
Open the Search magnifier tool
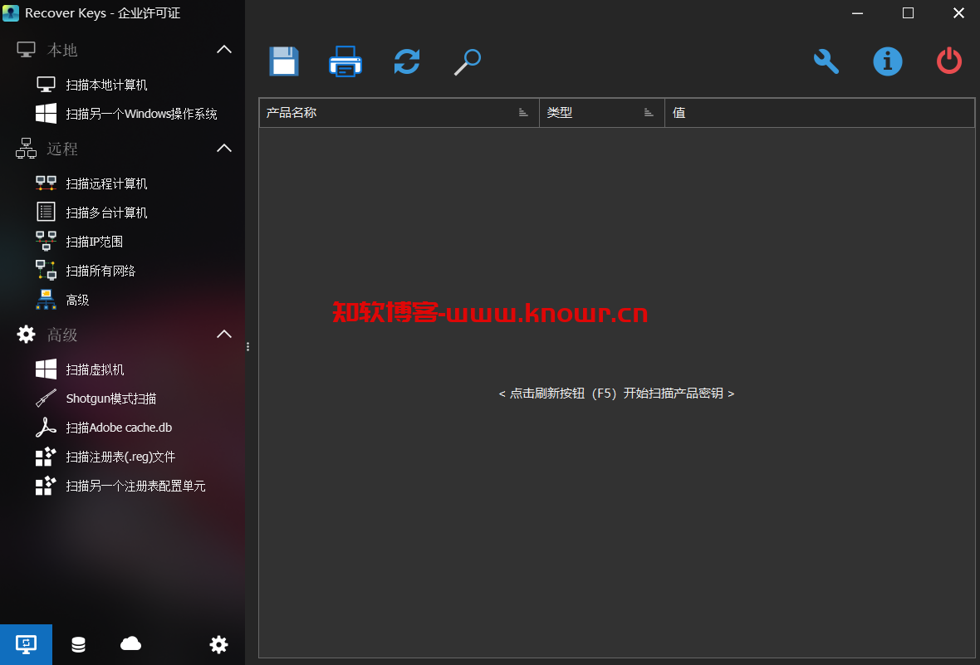tap(468, 62)
